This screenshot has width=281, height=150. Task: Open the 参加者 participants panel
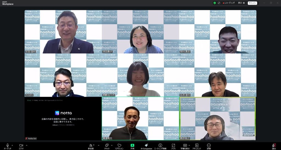pyautogui.click(x=91, y=146)
